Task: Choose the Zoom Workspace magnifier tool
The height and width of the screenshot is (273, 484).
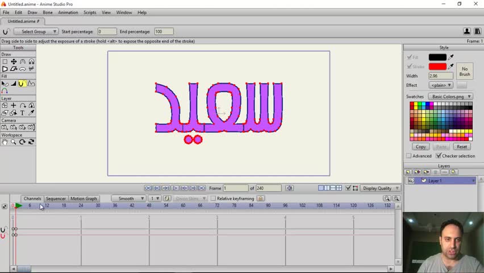Action: [14, 142]
